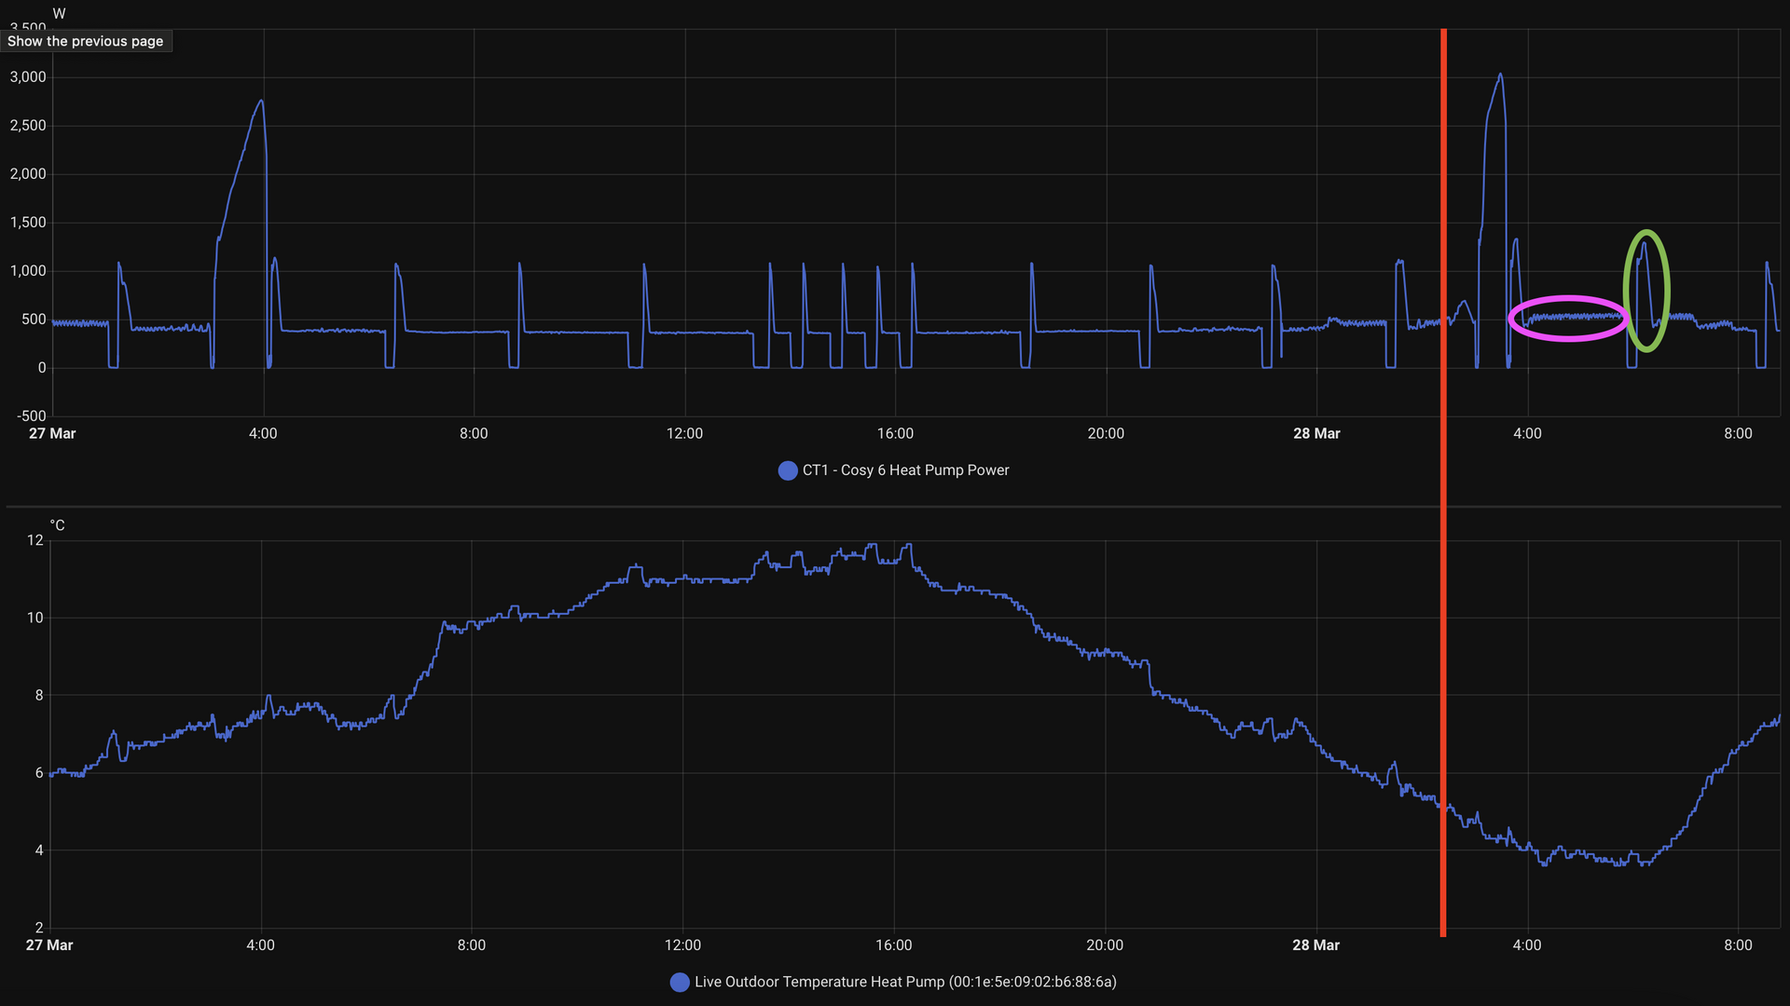This screenshot has height=1006, width=1790.
Task: Click the -500 y-axis label on power chart
Action: [x=32, y=416]
